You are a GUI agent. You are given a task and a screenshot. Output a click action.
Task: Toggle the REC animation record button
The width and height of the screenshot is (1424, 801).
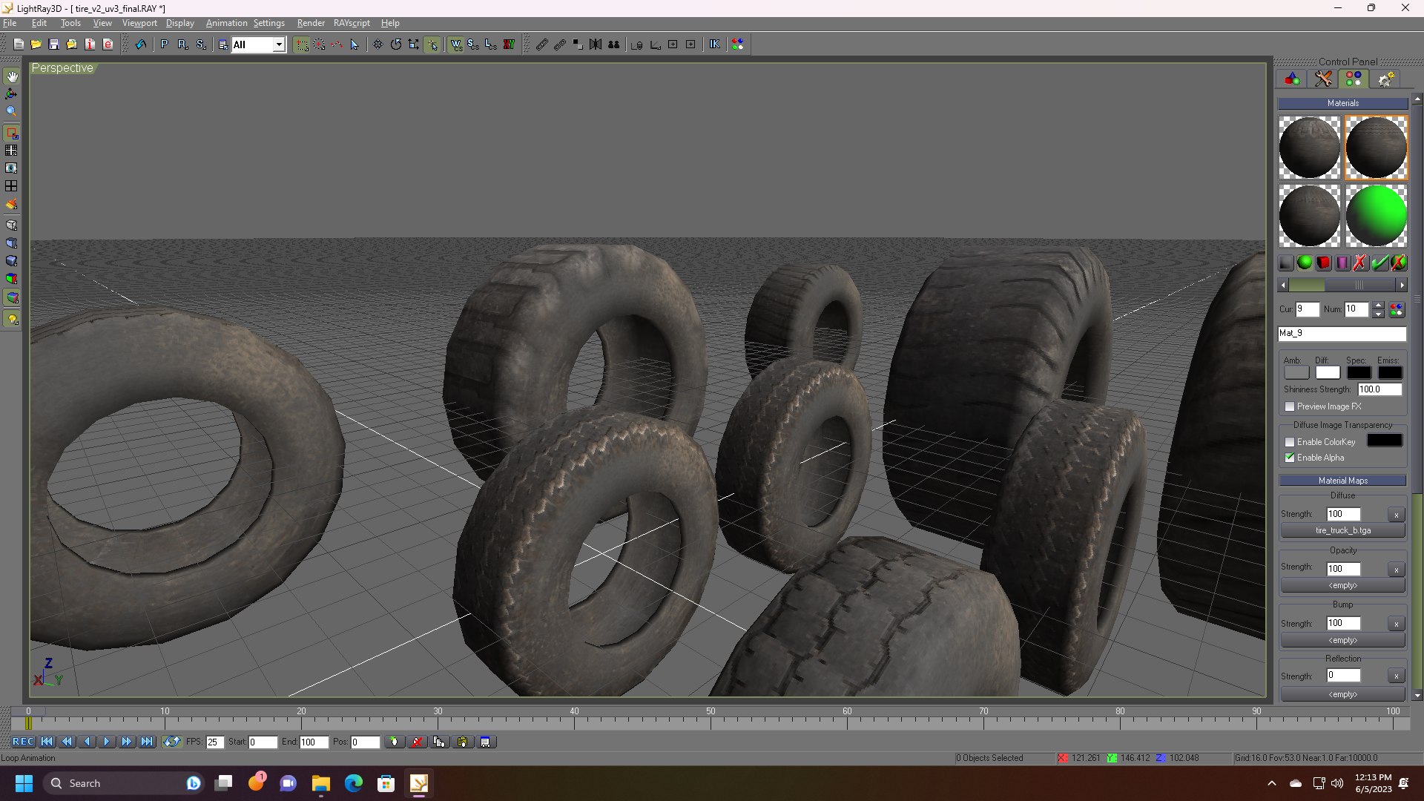pos(24,742)
